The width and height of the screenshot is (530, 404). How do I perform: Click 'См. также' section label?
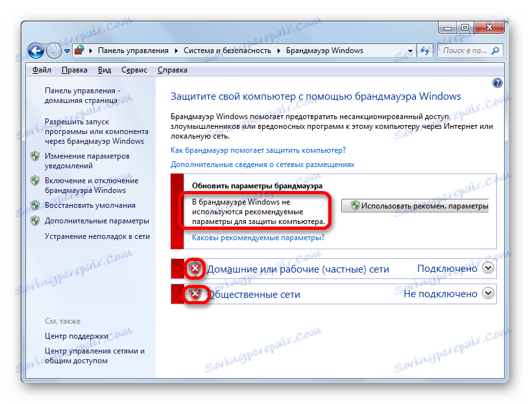tap(62, 321)
